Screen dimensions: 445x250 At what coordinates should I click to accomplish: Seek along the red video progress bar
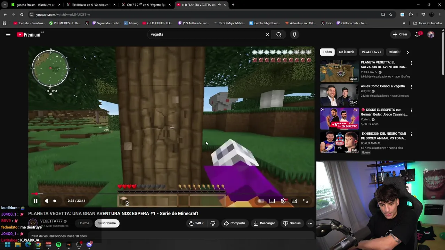pyautogui.click(x=171, y=194)
